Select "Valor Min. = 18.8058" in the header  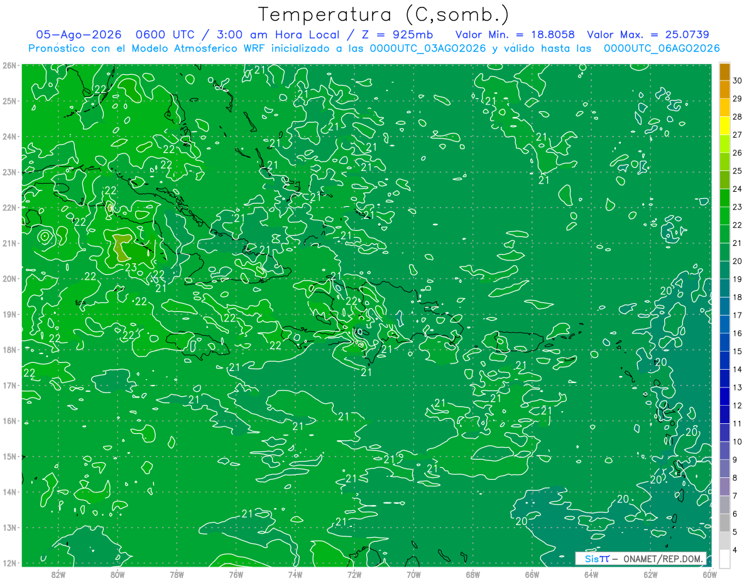[515, 35]
